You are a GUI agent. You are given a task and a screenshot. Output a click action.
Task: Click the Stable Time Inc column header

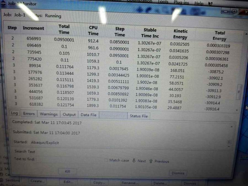(x=150, y=33)
